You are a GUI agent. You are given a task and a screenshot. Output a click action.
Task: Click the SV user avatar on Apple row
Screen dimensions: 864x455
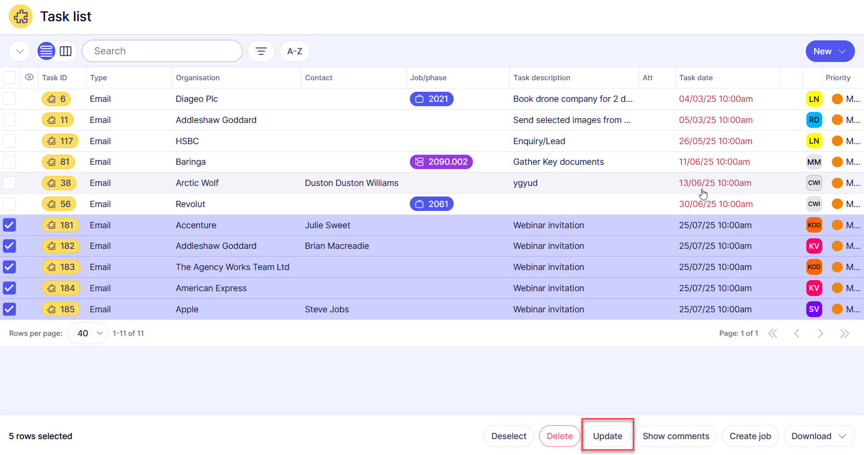(x=814, y=309)
